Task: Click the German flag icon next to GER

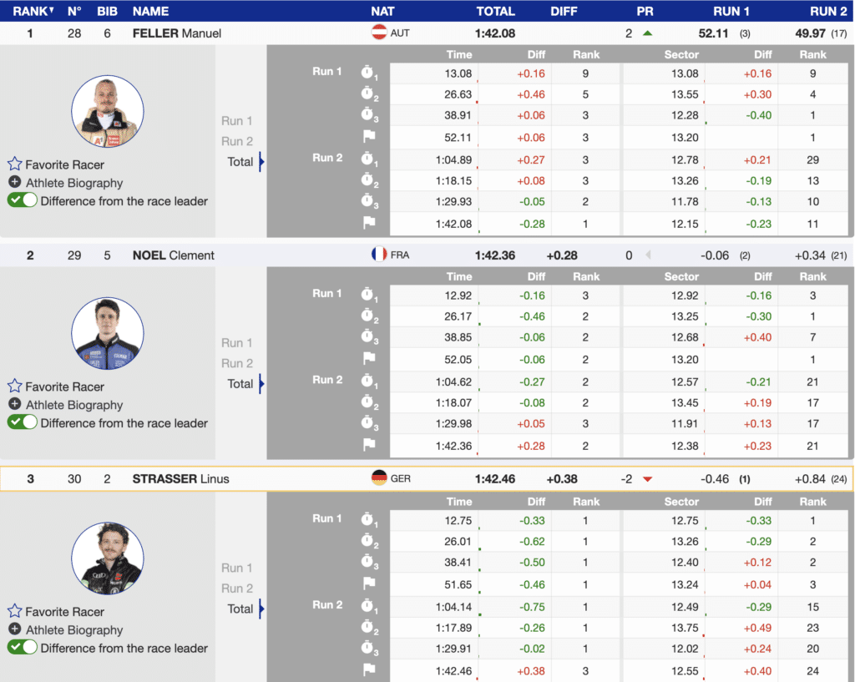Action: (379, 479)
